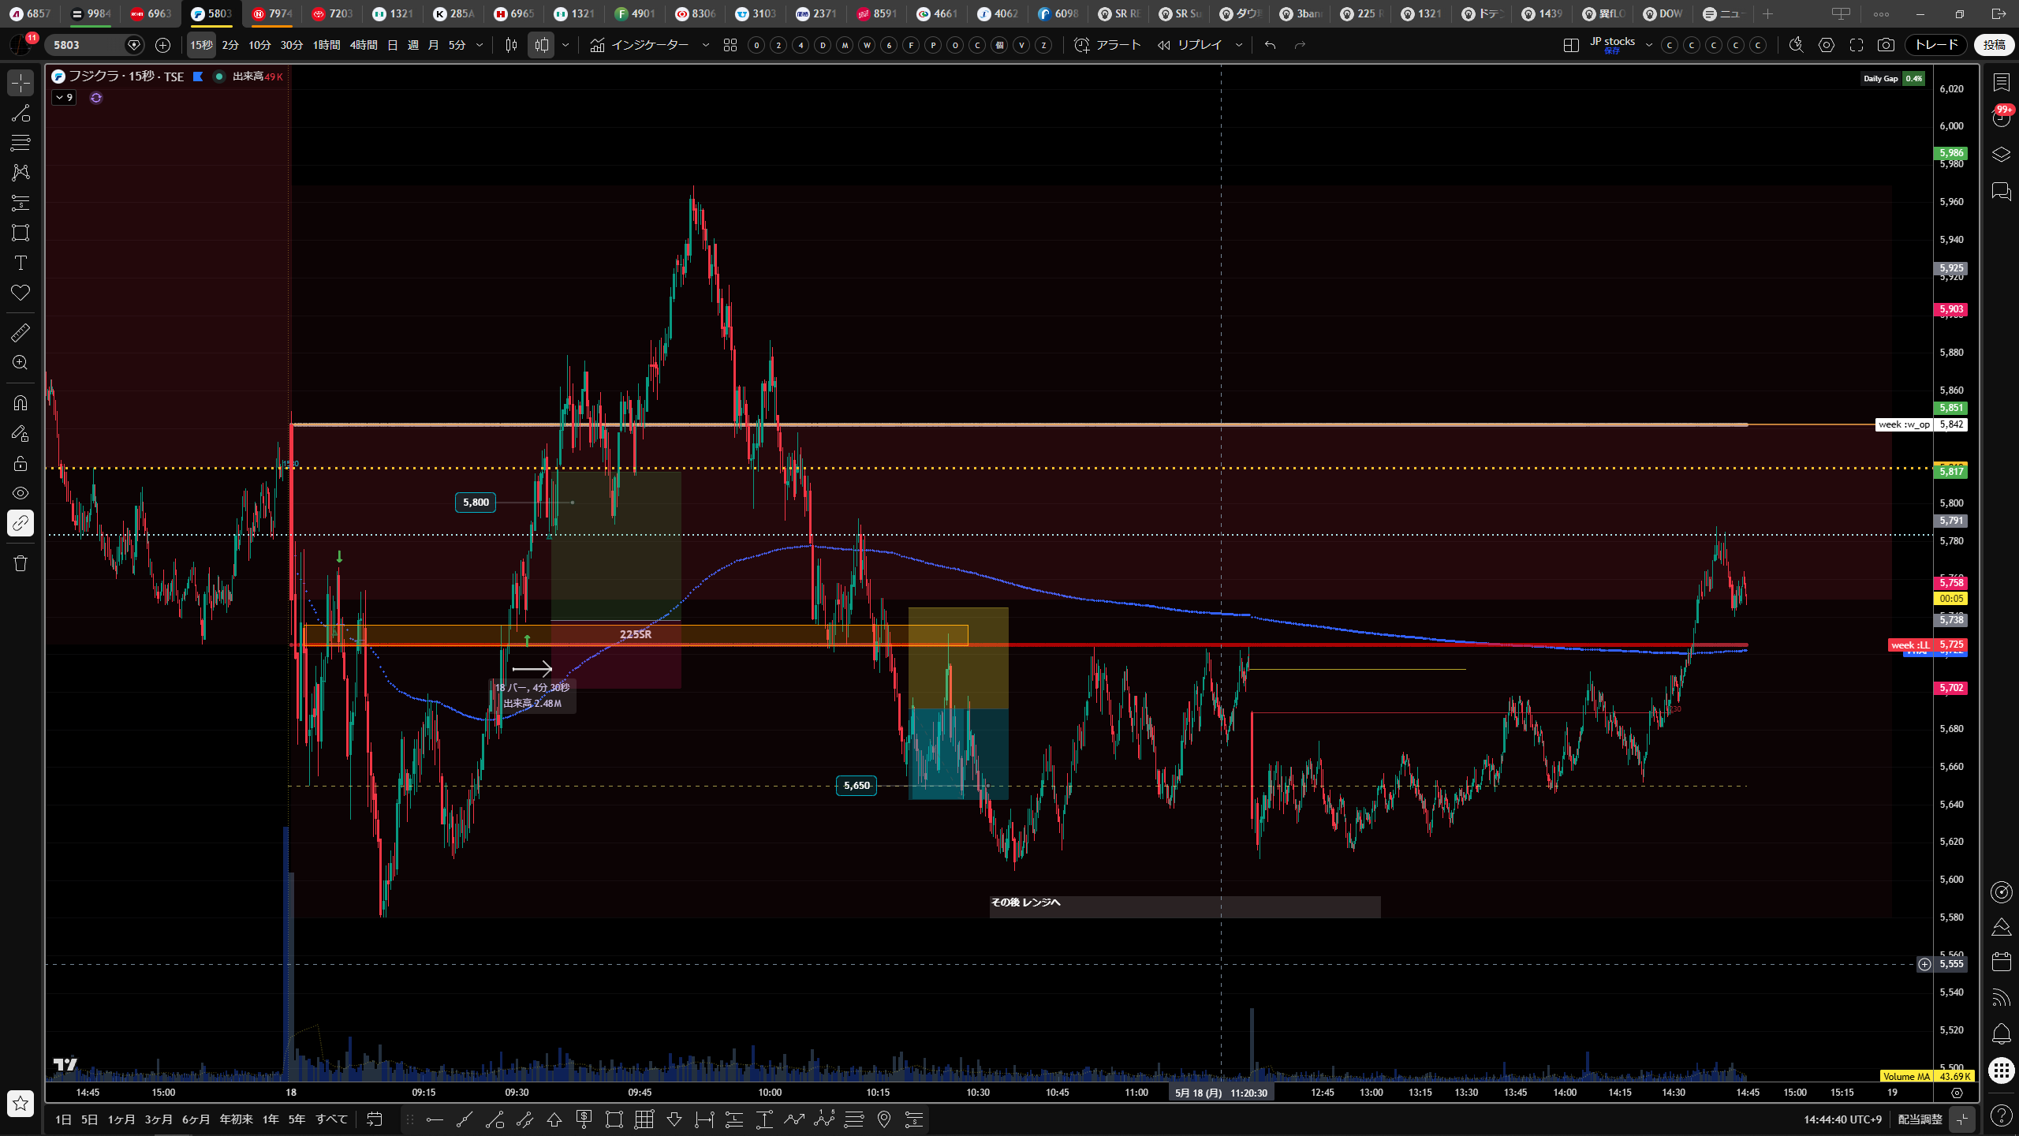Expand the JP stocks layout dropdown
The image size is (2019, 1136).
[x=1648, y=45]
